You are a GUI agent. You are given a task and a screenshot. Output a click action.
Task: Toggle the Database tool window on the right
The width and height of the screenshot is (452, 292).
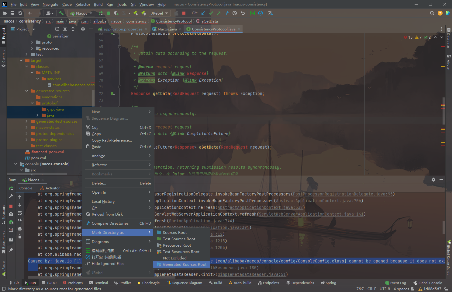[x=448, y=38]
